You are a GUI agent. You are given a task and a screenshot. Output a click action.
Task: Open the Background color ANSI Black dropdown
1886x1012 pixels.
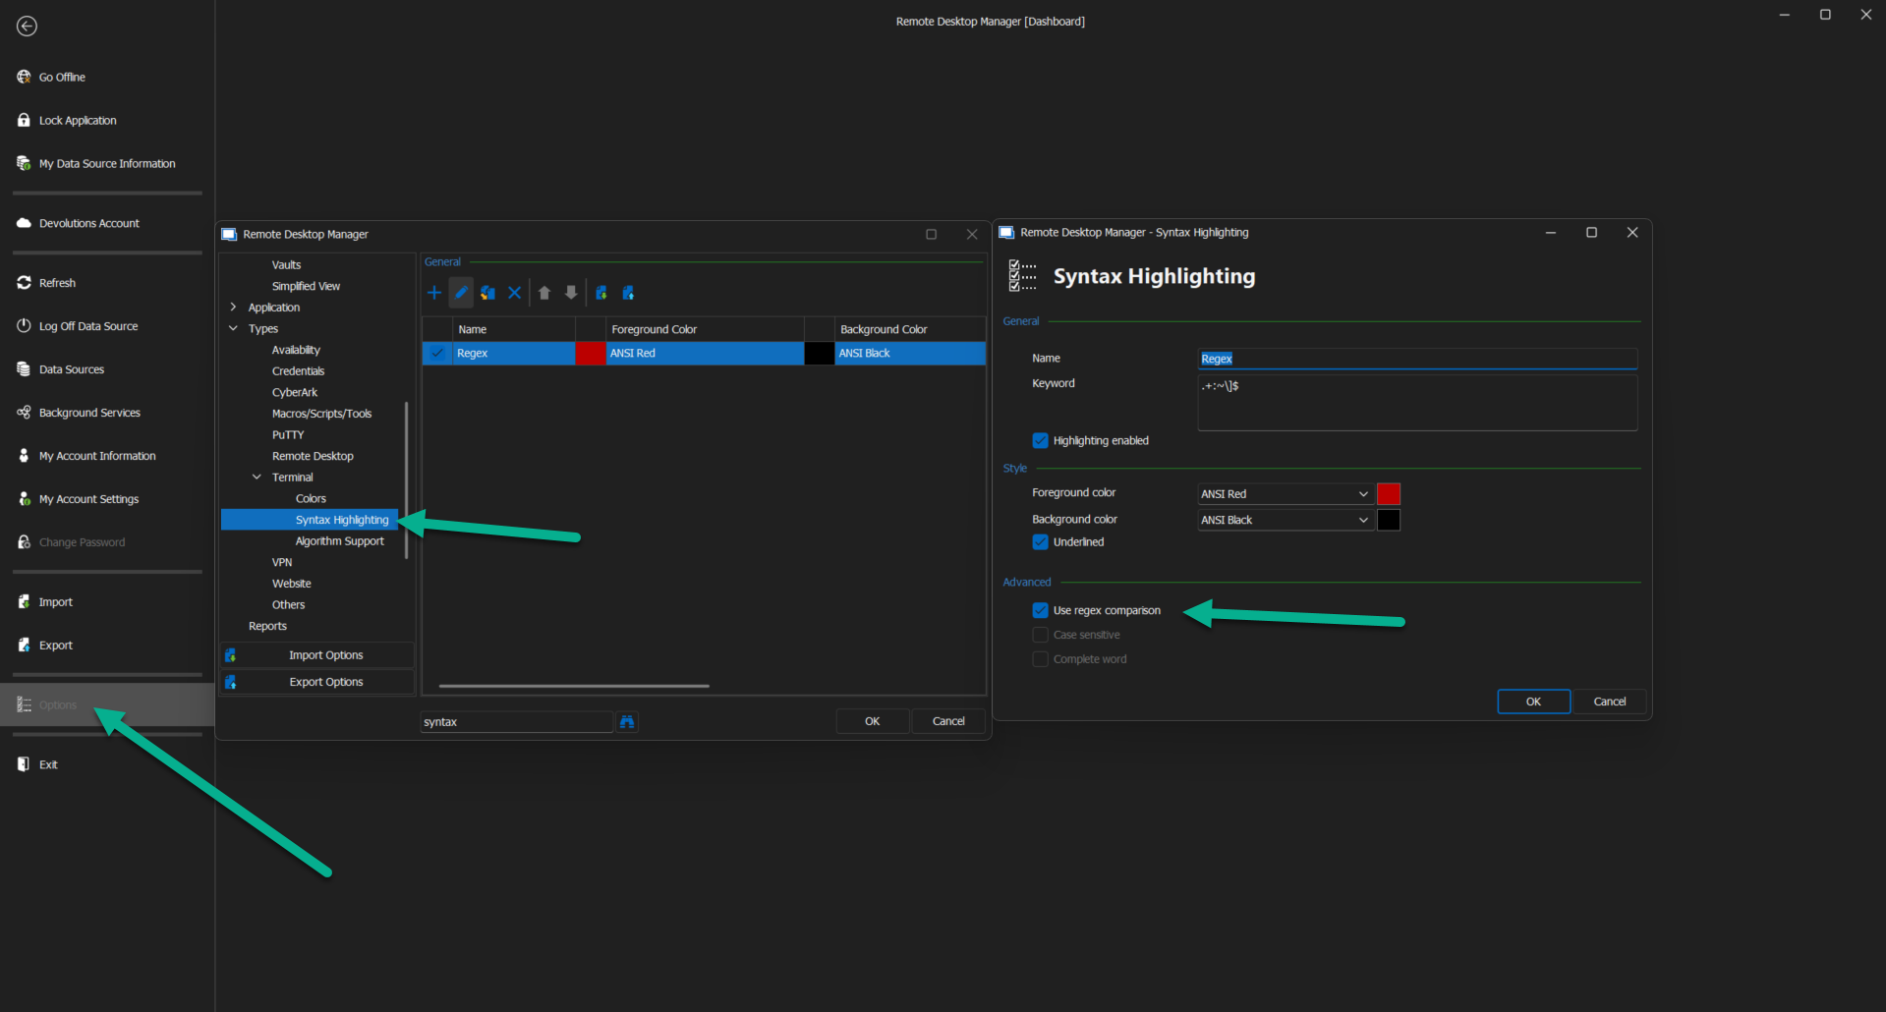click(x=1285, y=521)
